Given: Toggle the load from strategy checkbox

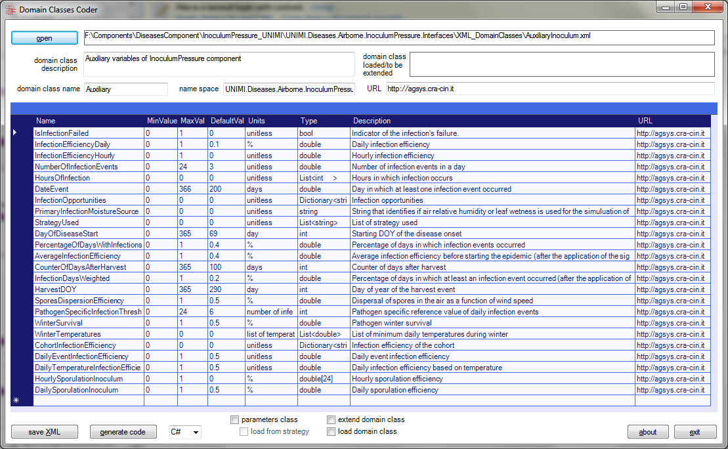Looking at the screenshot, I should click(x=244, y=432).
